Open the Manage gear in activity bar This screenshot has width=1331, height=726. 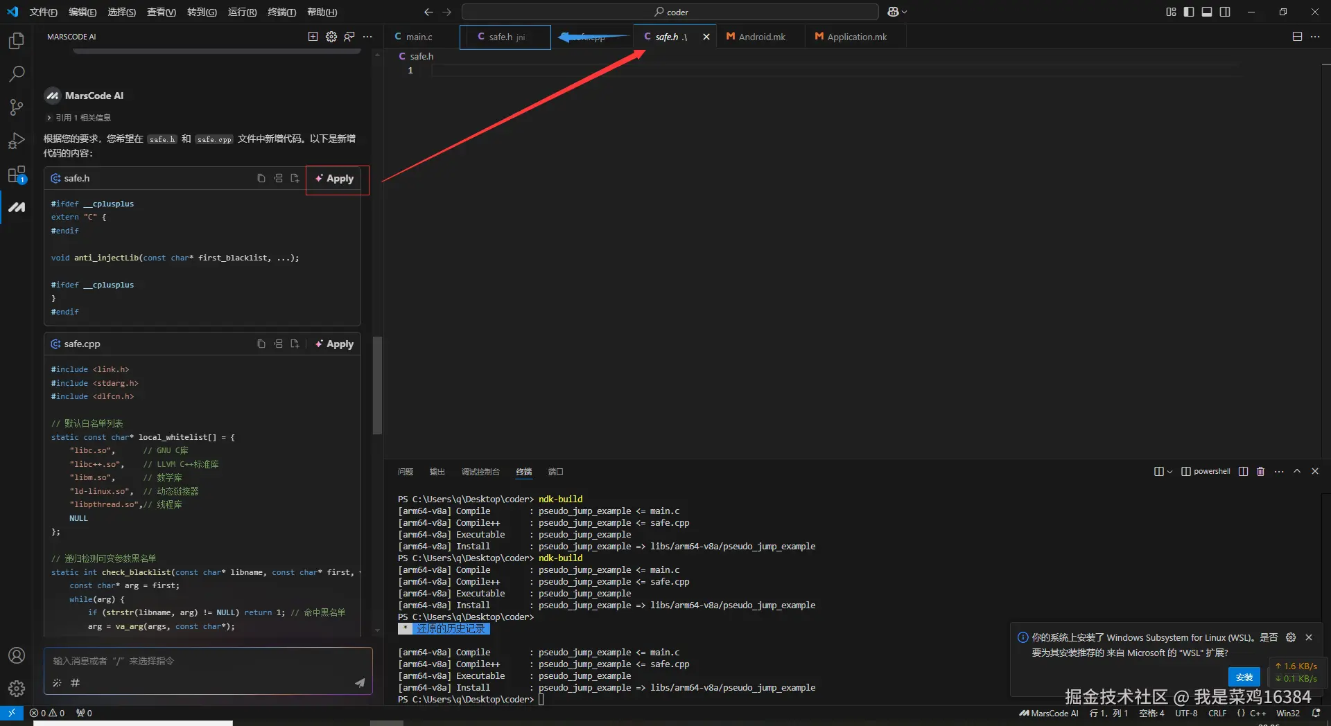coord(17,688)
